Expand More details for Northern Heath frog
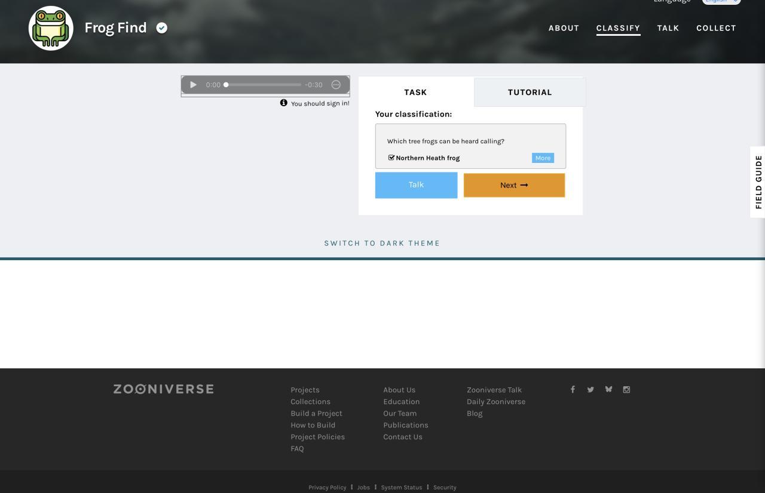Image resolution: width=765 pixels, height=493 pixels. click(543, 158)
